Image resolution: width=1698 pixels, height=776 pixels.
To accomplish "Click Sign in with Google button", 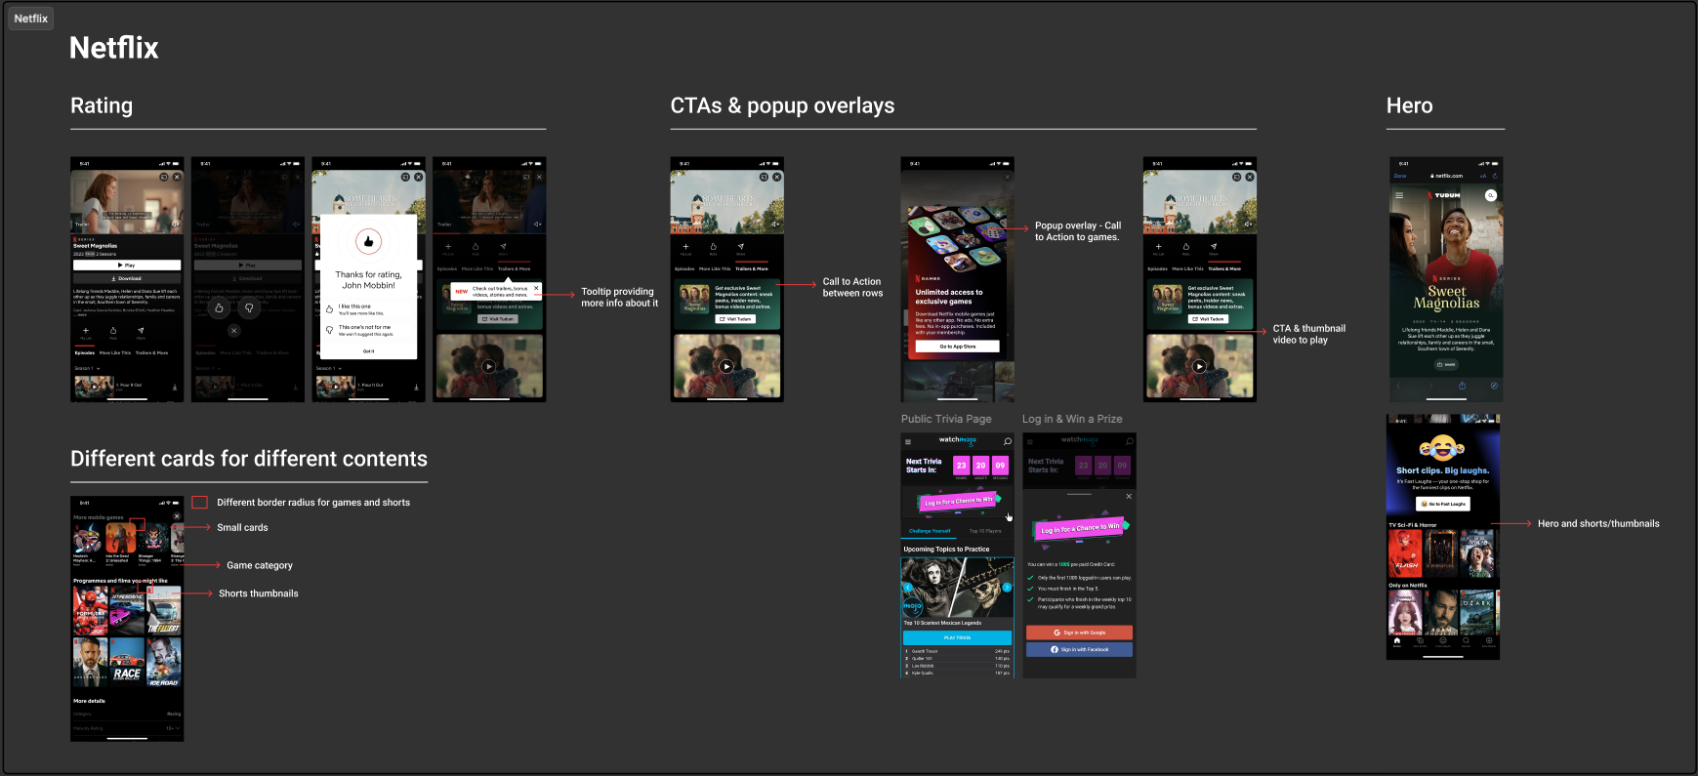I will point(1079,633).
